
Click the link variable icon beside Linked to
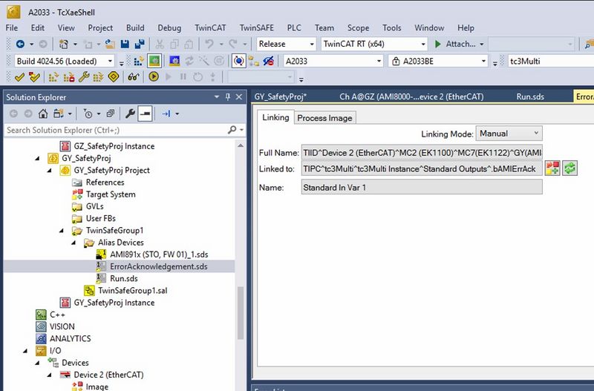(552, 169)
